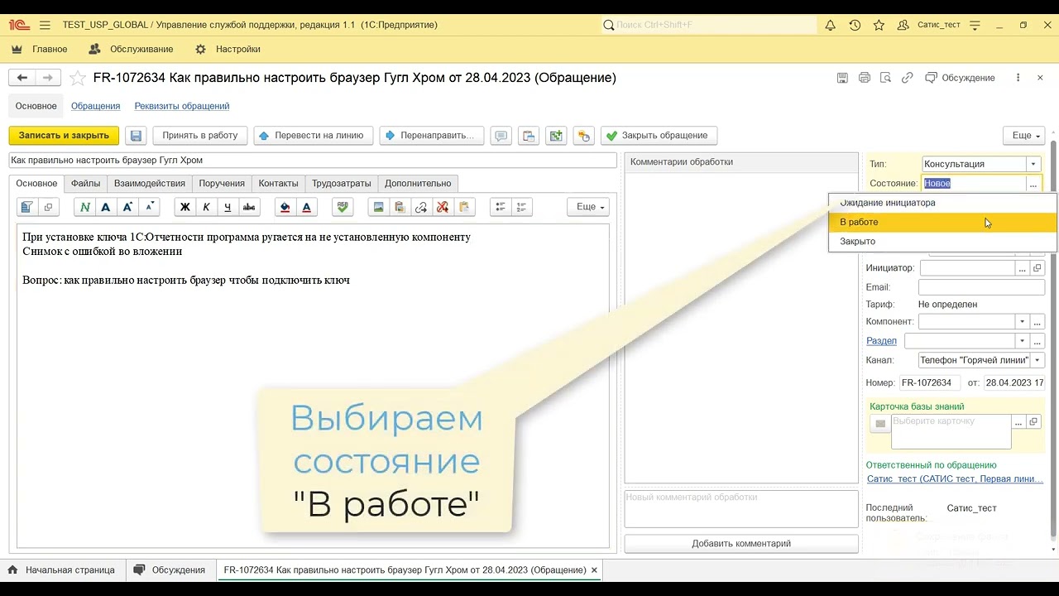Get link to this ticket icon
The height and width of the screenshot is (596, 1059).
point(907,78)
